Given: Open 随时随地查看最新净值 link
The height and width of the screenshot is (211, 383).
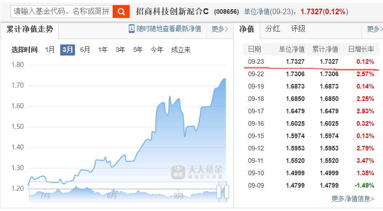Looking at the screenshot, I should (x=169, y=29).
